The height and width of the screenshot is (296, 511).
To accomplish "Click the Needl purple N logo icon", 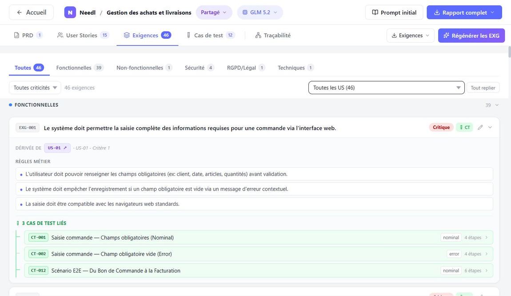I will pos(70,12).
